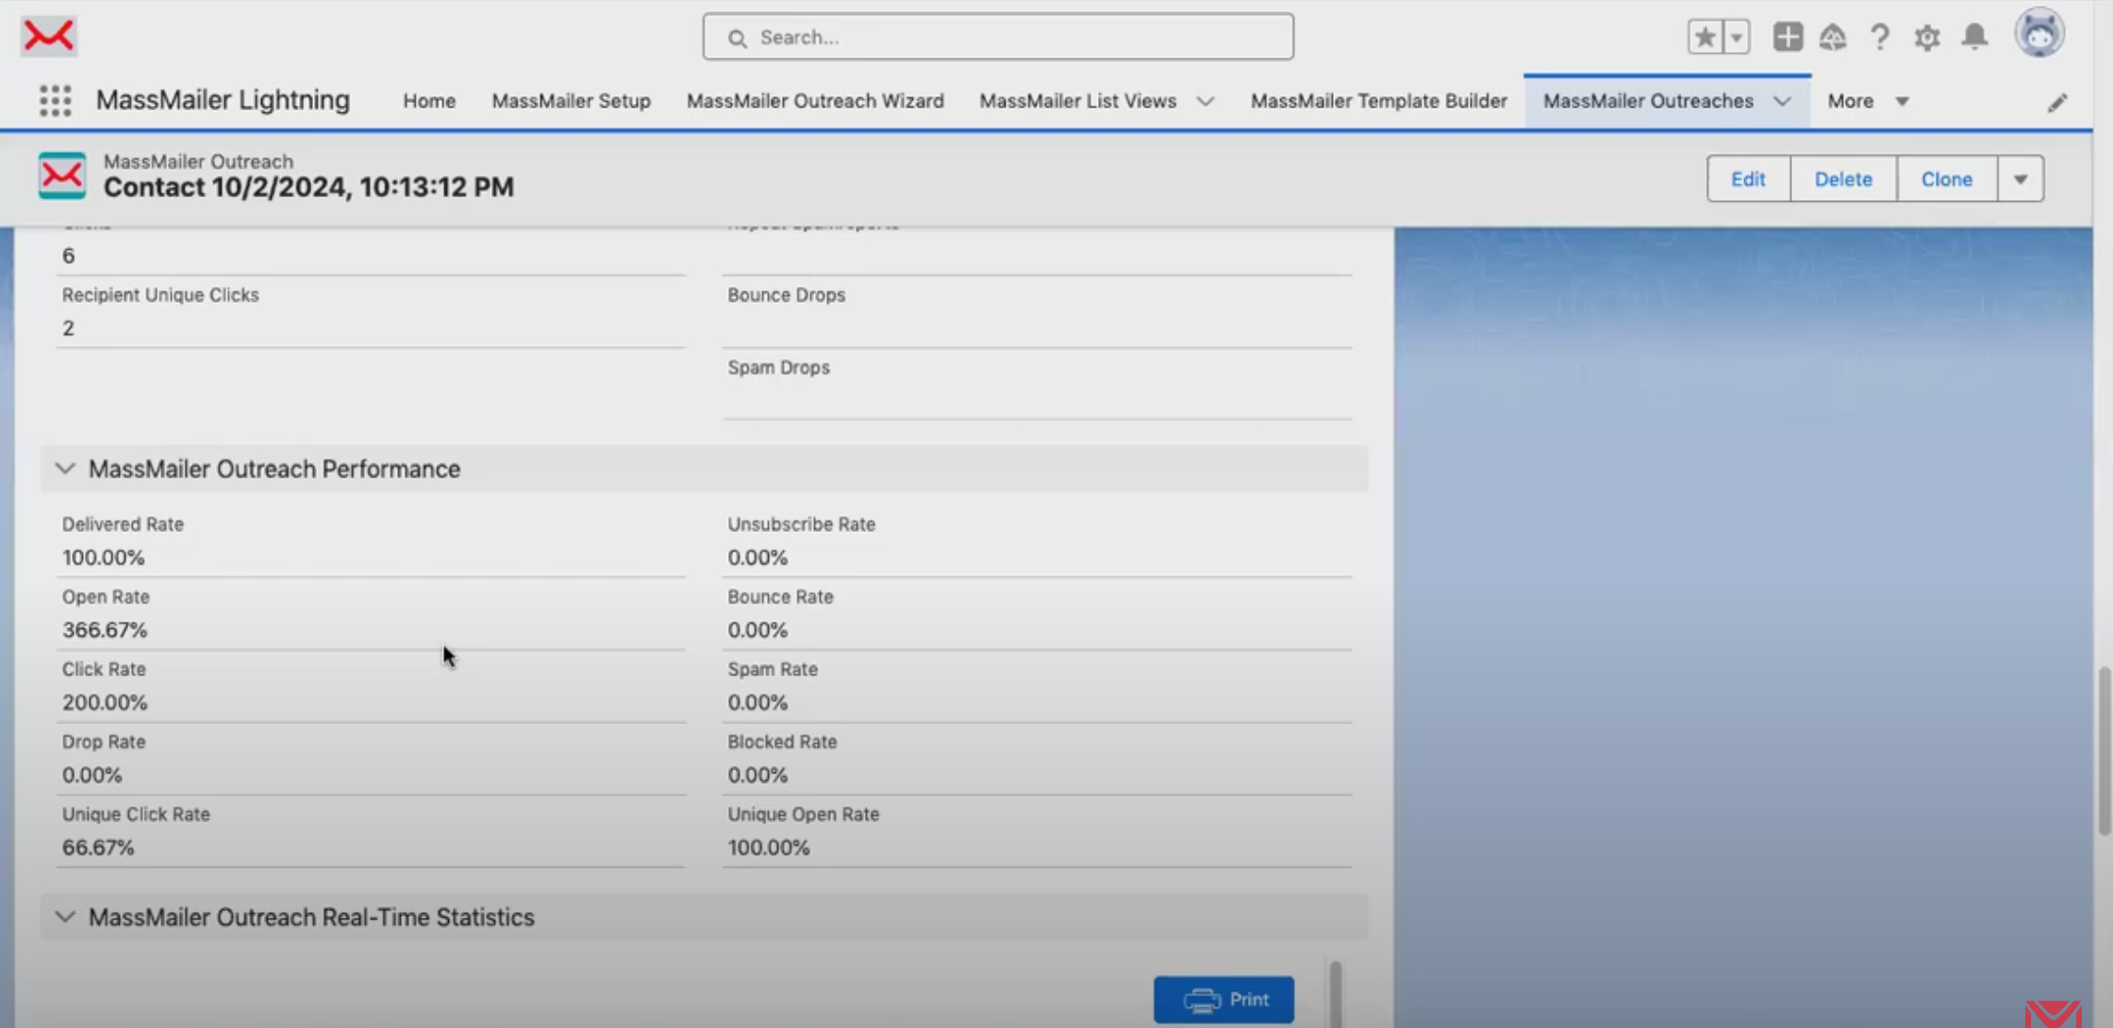This screenshot has height=1028, width=2113.
Task: Click the Spam Drops field label
Action: (778, 367)
